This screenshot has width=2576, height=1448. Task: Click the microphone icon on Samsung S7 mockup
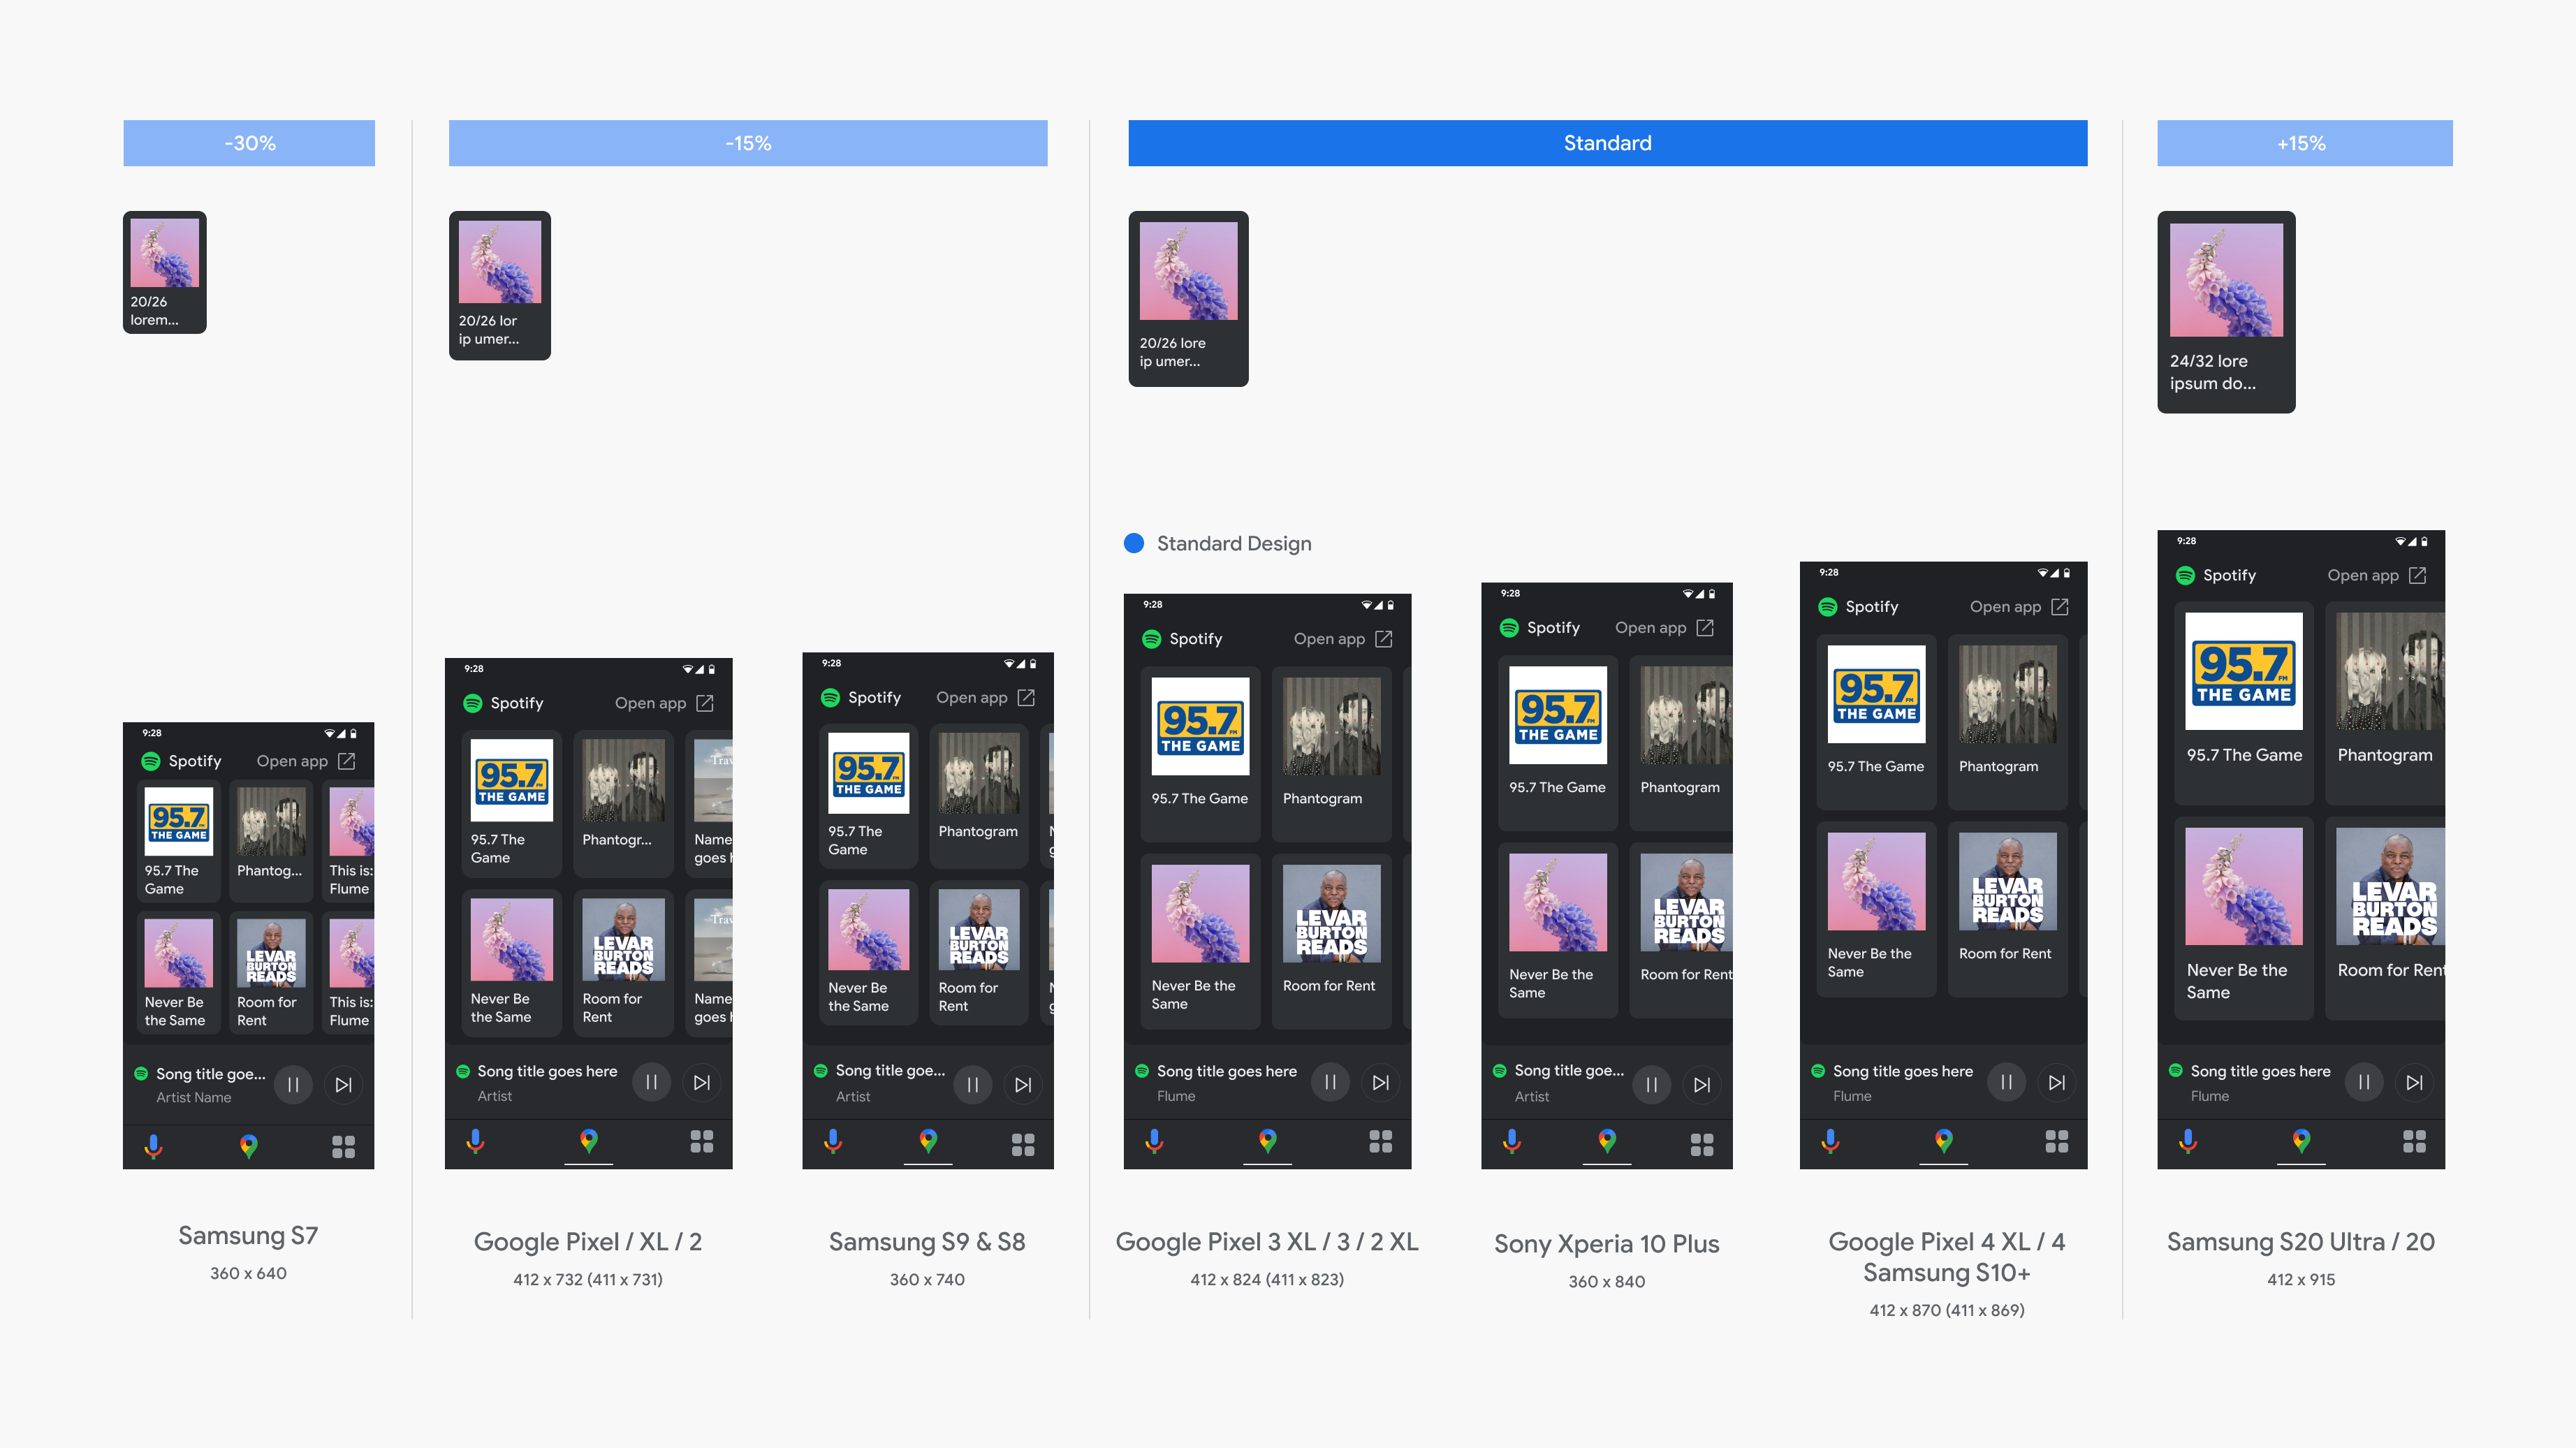(x=153, y=1146)
